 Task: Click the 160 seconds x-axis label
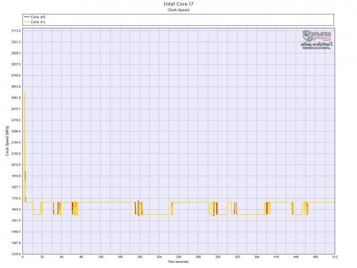point(120,257)
